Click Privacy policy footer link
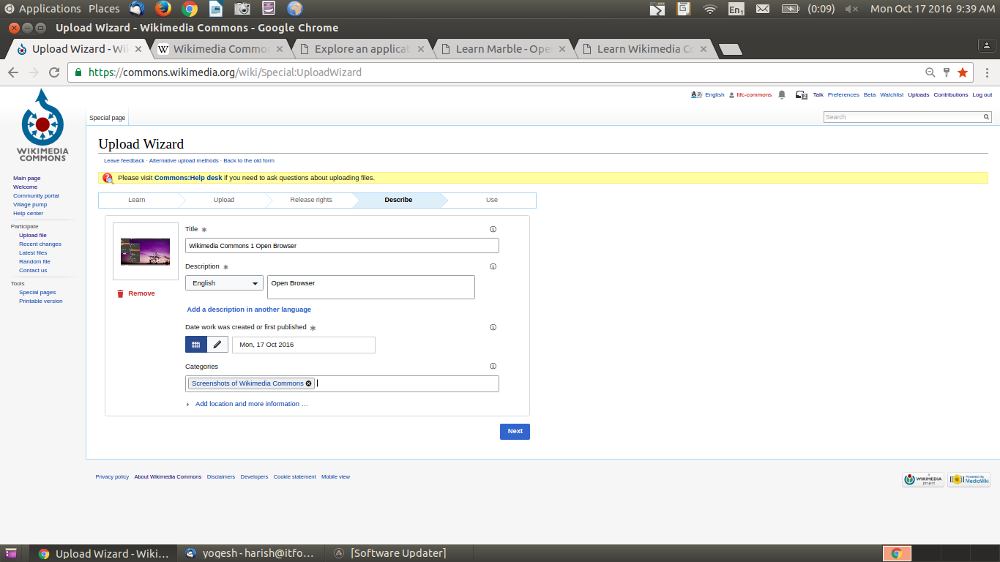1000x562 pixels. point(112,477)
